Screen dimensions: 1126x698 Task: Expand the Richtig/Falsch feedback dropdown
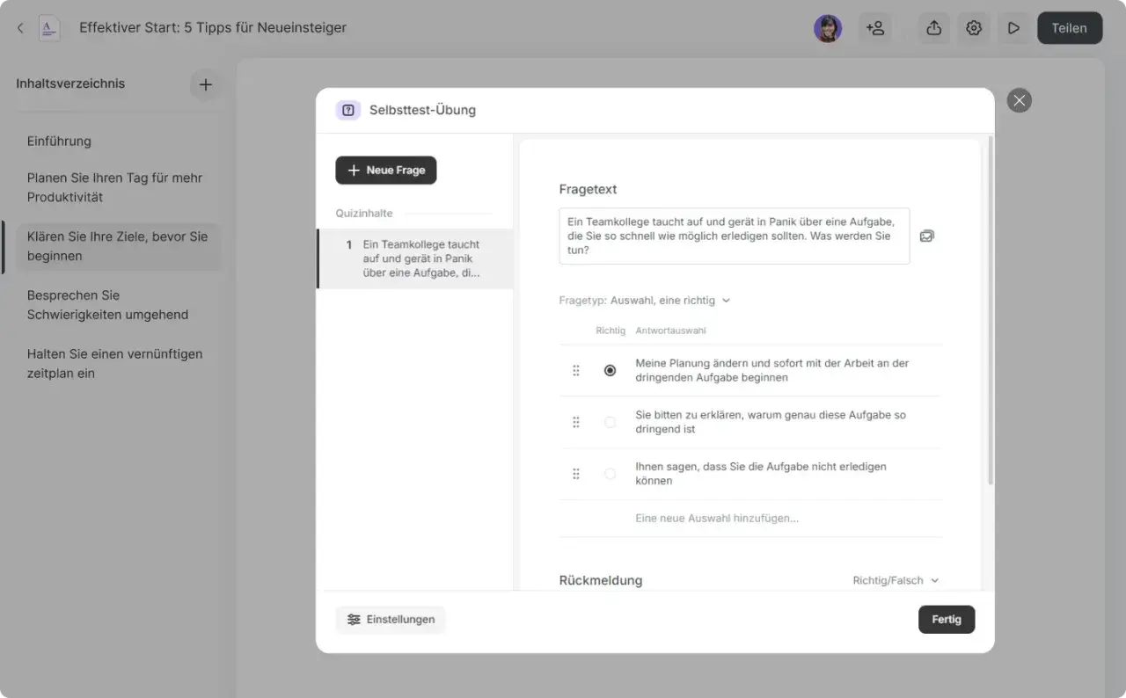[x=896, y=581]
